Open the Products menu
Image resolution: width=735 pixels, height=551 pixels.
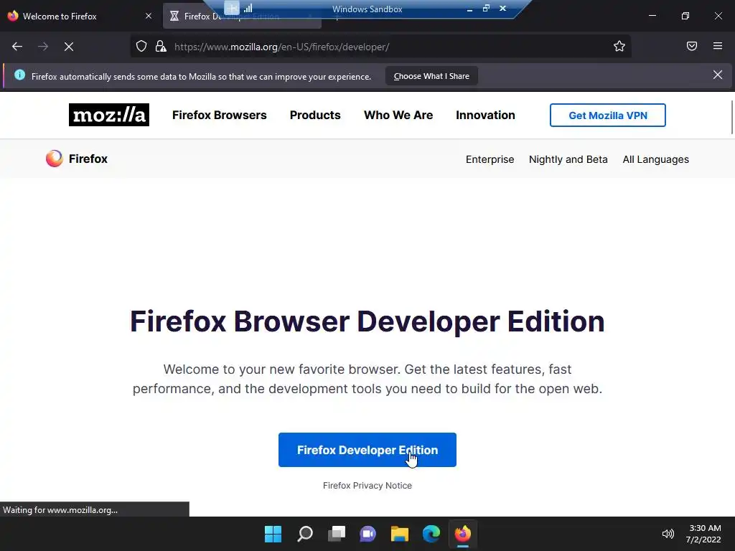(x=315, y=116)
